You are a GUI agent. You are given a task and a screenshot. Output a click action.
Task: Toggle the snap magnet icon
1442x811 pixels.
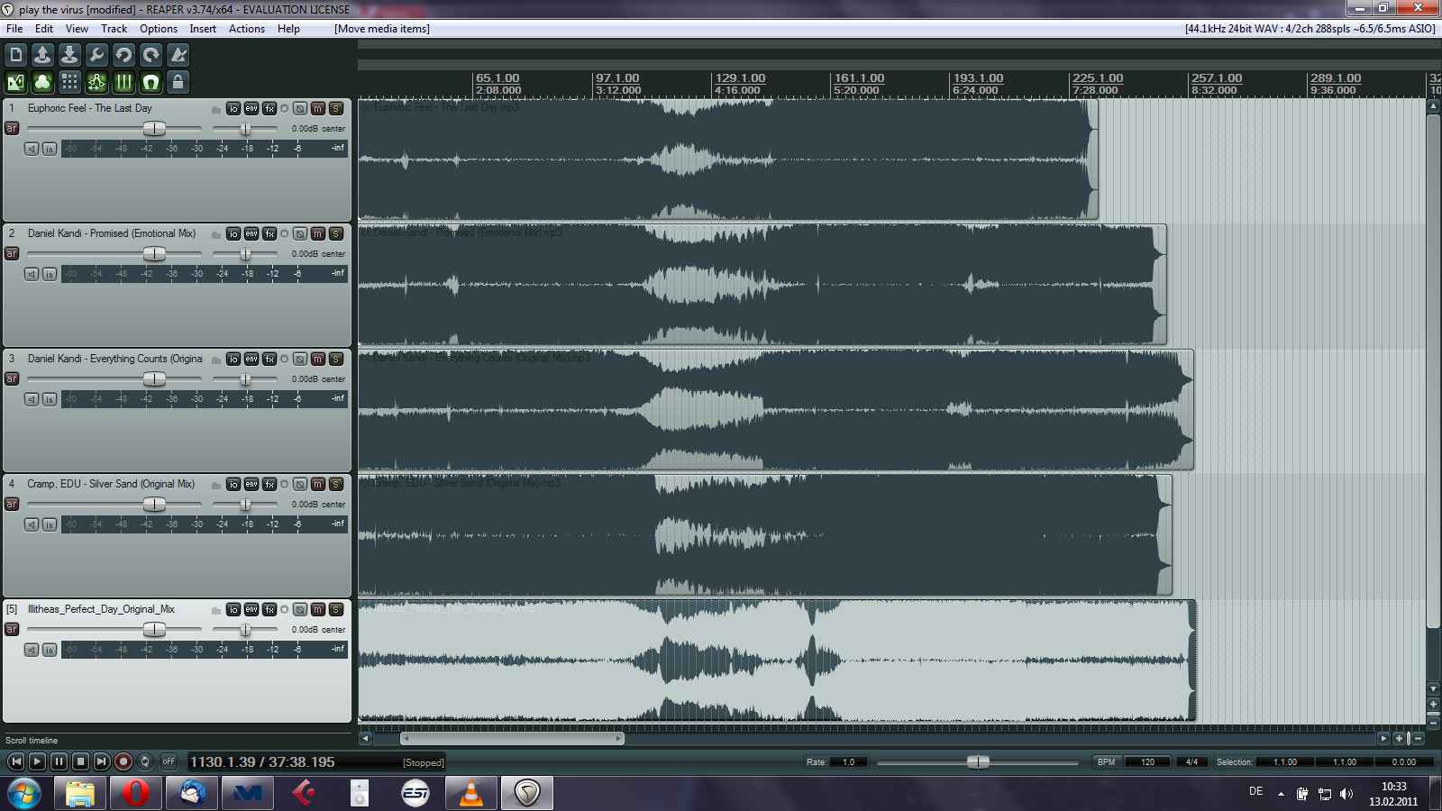(151, 83)
